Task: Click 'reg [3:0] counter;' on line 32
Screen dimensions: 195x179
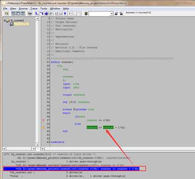Action: pos(76,102)
